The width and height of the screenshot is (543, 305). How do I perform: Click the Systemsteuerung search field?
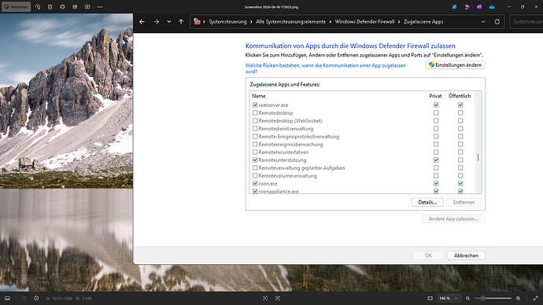tap(526, 22)
